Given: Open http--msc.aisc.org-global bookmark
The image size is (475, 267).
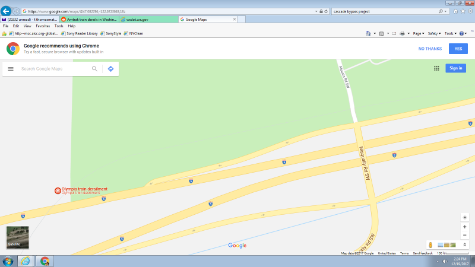Looking at the screenshot, I should tap(33, 34).
